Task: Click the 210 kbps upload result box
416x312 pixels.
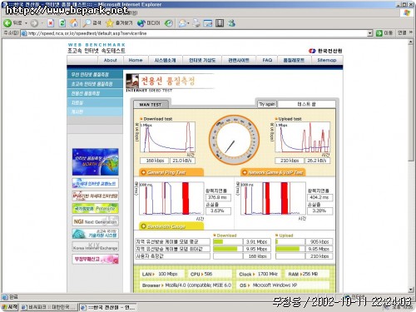Action: [x=290, y=161]
